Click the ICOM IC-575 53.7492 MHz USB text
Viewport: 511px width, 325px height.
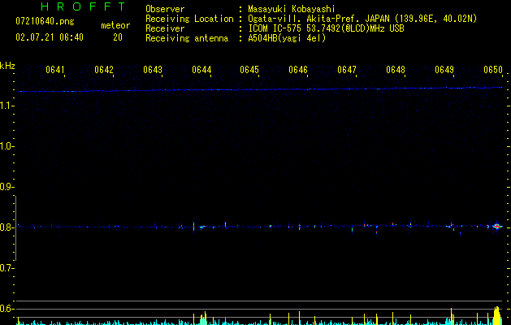click(x=326, y=28)
